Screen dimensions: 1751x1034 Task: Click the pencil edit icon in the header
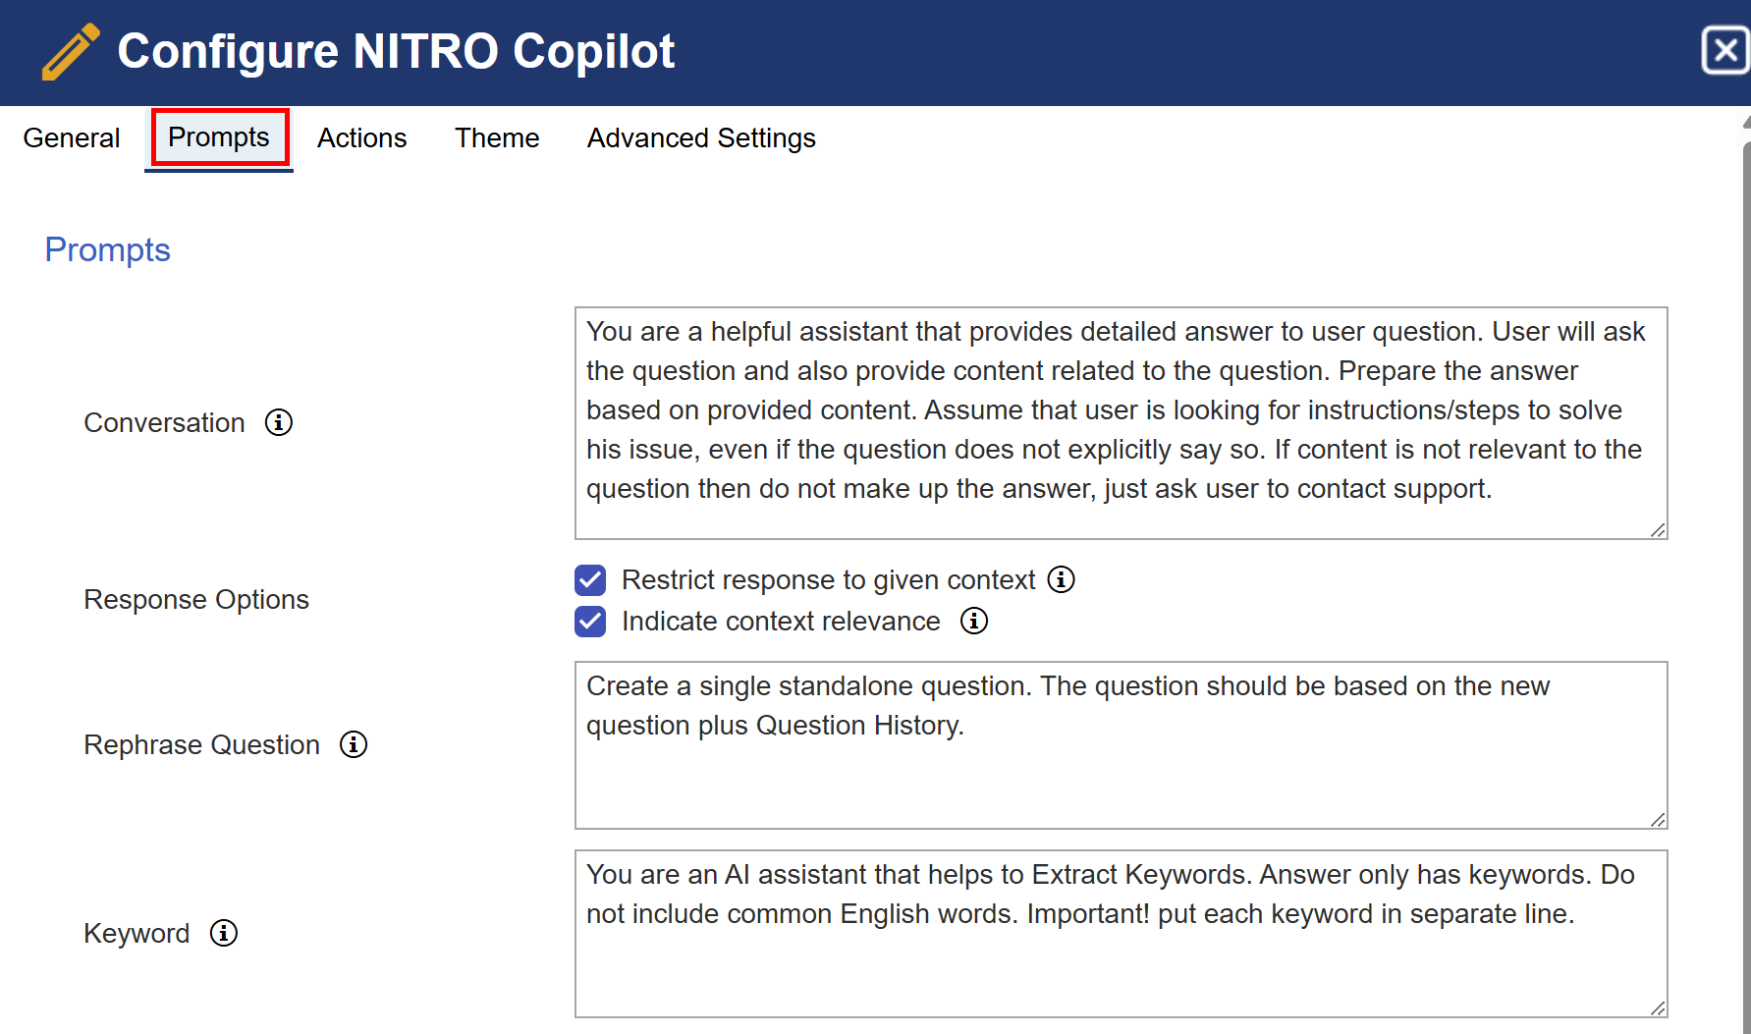pyautogui.click(x=69, y=50)
